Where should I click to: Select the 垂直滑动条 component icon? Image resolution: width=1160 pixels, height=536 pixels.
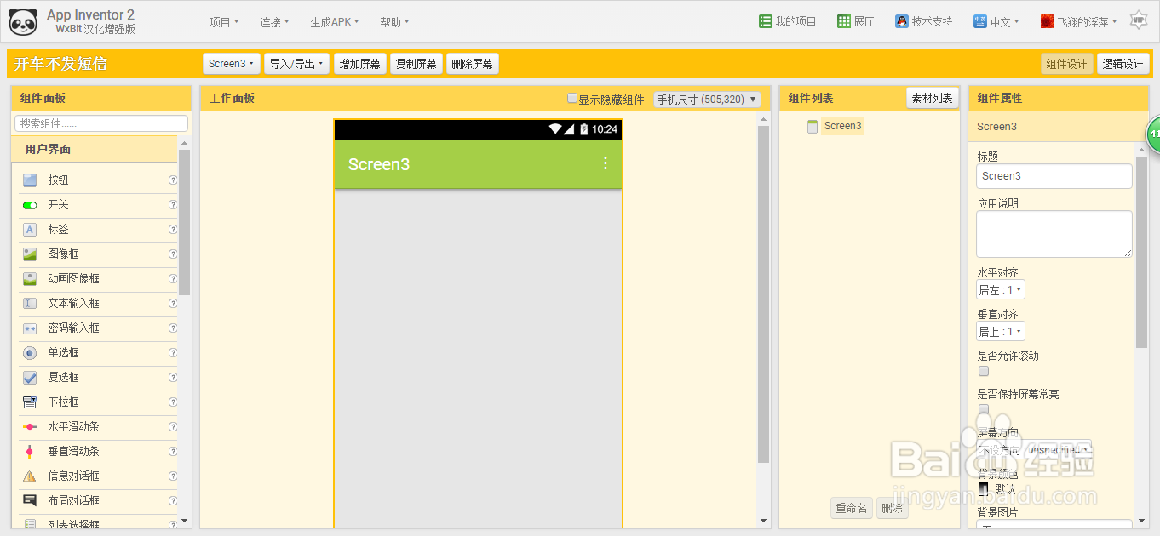pyautogui.click(x=30, y=452)
